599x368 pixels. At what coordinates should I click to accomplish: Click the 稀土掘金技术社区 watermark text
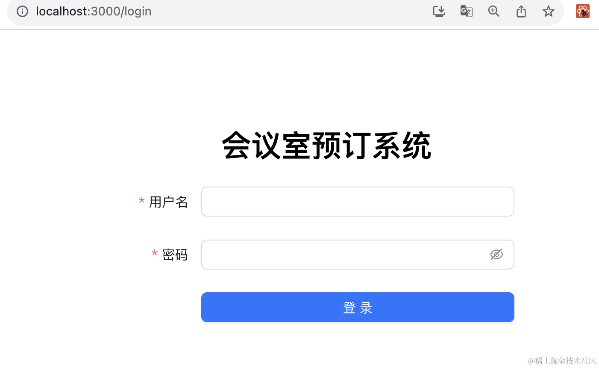click(566, 361)
